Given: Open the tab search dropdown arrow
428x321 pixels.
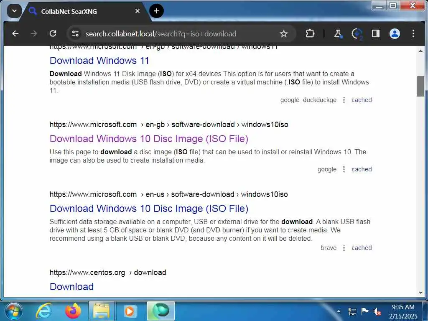Looking at the screenshot, I should (x=14, y=11).
